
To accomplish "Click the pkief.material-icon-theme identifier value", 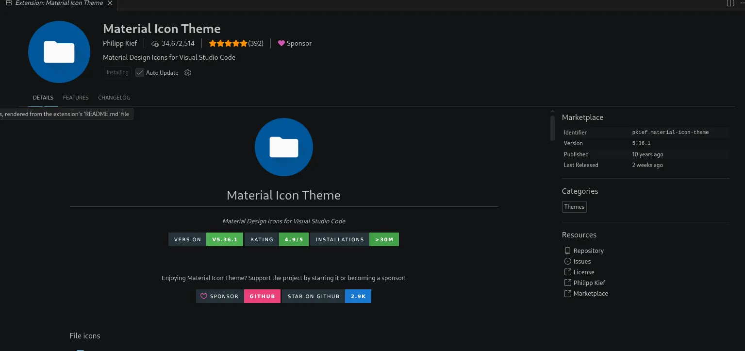I will 670,133.
